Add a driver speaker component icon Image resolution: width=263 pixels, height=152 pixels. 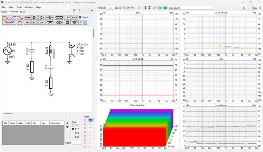67,22
